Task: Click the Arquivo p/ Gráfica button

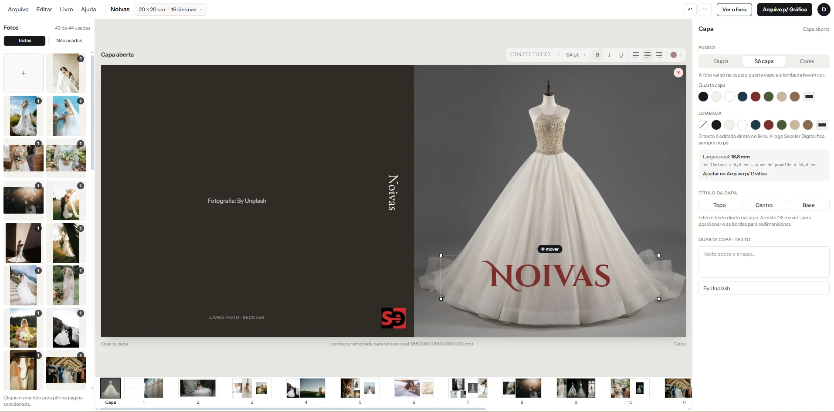Action: (784, 10)
